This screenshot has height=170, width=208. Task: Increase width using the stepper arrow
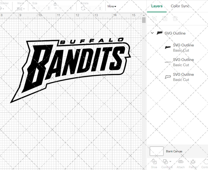[49, 7]
